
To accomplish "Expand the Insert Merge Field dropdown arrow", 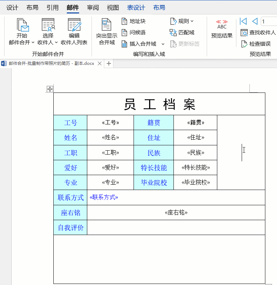I will pos(163,44).
